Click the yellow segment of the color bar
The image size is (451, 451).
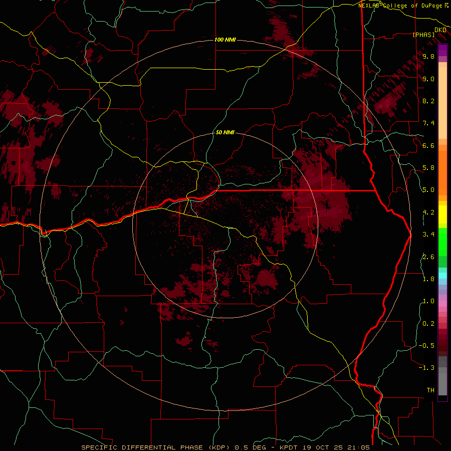442,214
